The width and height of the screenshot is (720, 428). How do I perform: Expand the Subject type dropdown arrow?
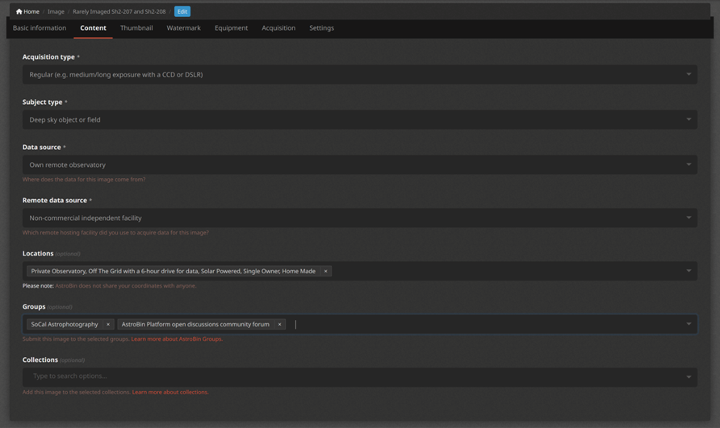point(689,119)
